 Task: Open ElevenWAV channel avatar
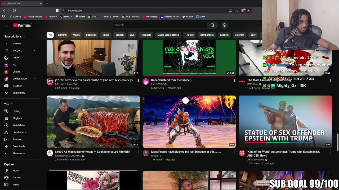[x=146, y=82]
